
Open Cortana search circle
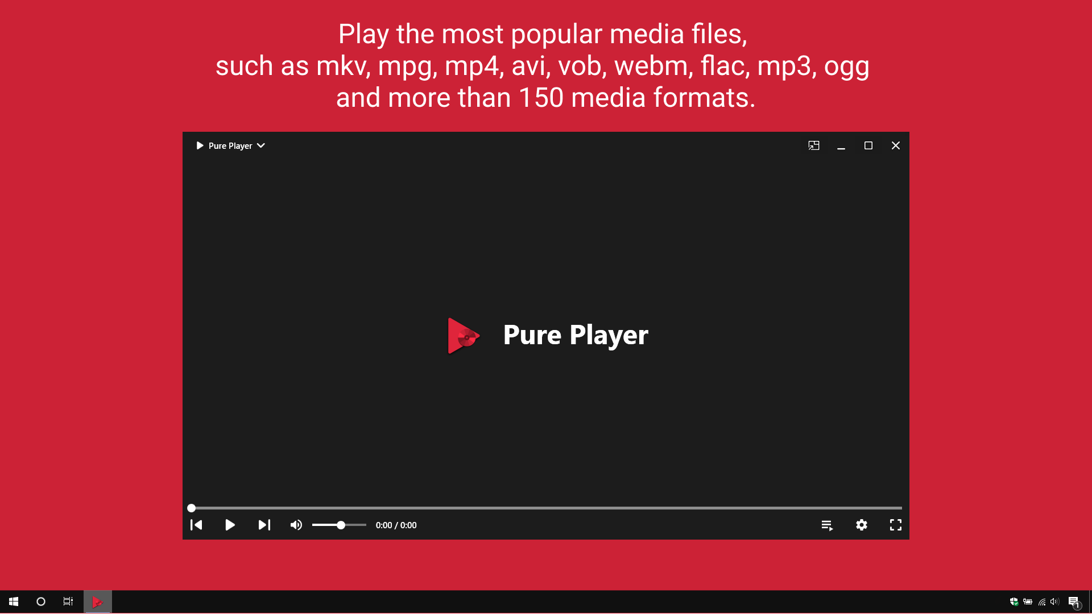click(x=41, y=602)
